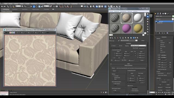The image size is (174, 98).
Task: Enable the Apply cropping checkbox
Action: pyautogui.click(x=130, y=73)
